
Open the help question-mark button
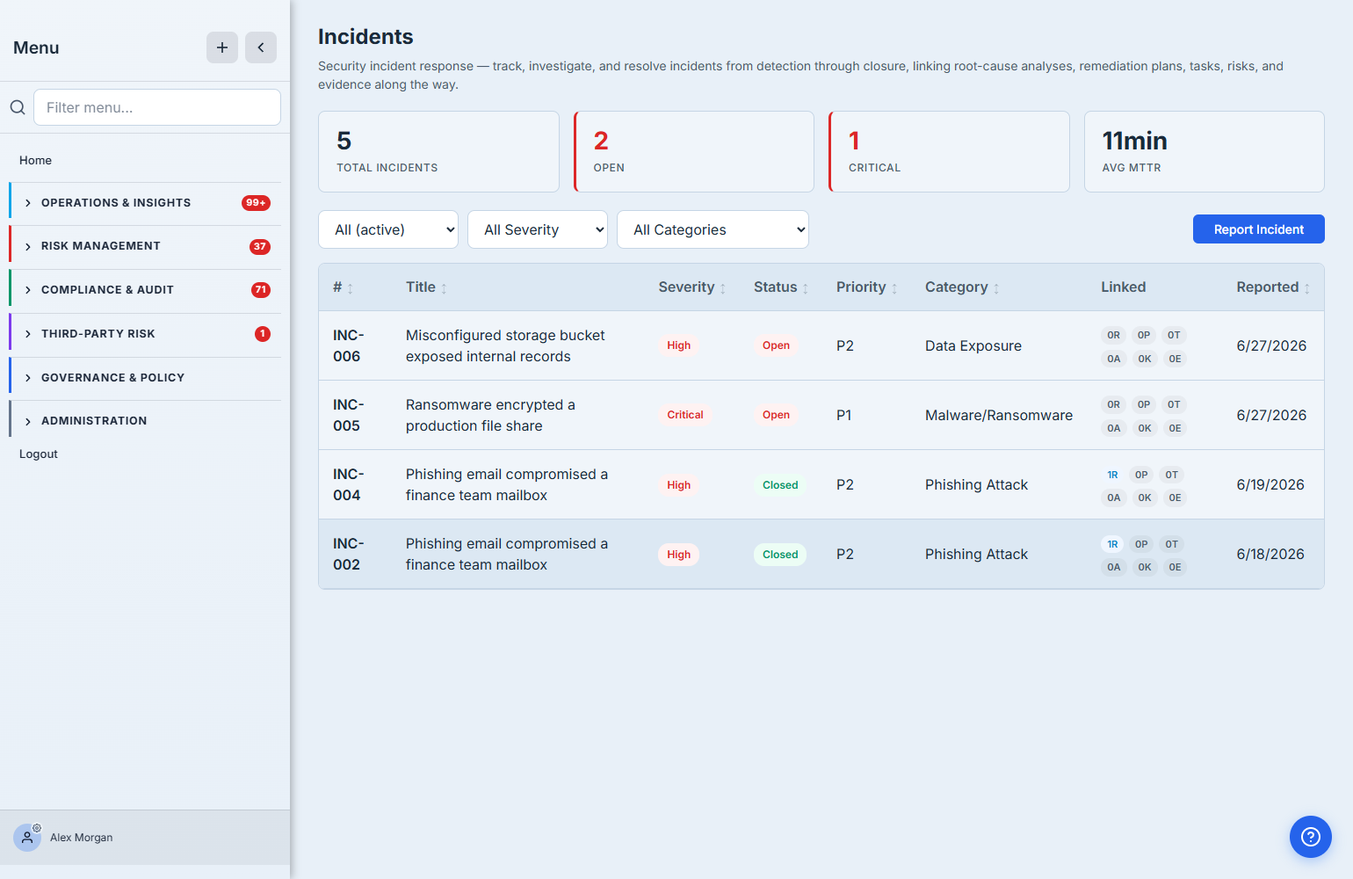click(1311, 837)
